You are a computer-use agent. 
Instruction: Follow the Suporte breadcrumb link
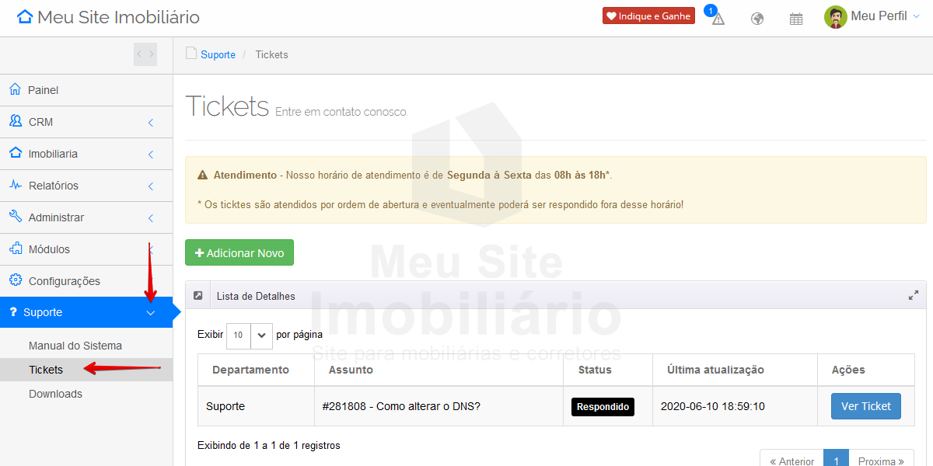[218, 54]
